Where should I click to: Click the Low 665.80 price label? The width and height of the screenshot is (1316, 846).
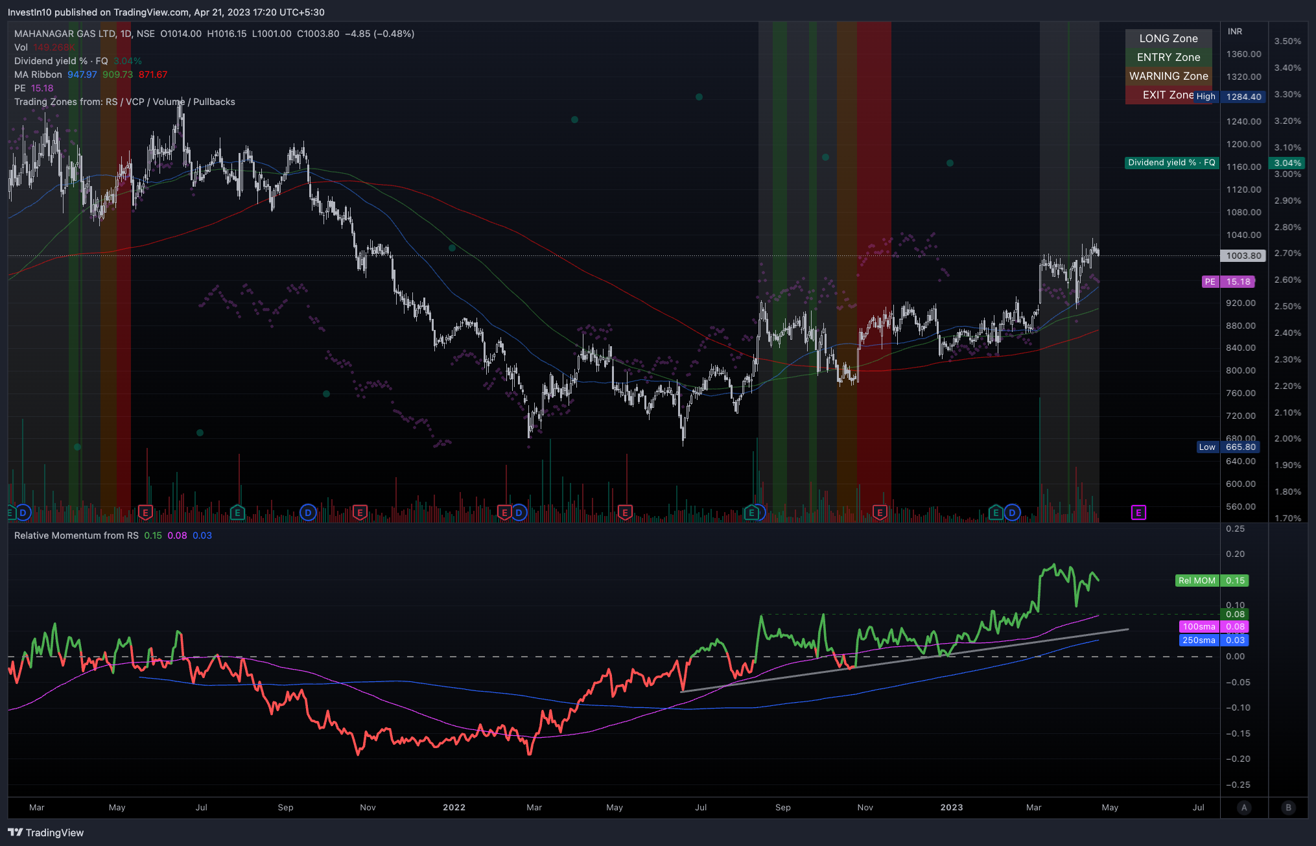[x=1228, y=447]
